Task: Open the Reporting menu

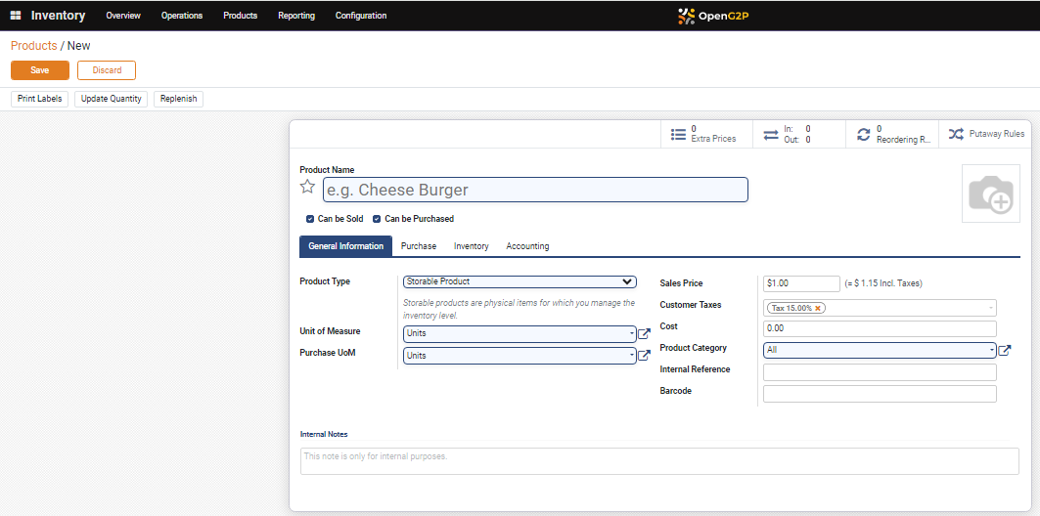Action: tap(296, 16)
